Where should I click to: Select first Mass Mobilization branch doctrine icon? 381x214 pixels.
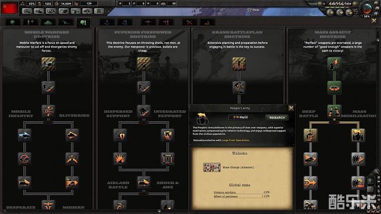tap(358, 135)
